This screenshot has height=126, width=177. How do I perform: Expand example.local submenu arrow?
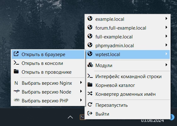click(x=166, y=19)
